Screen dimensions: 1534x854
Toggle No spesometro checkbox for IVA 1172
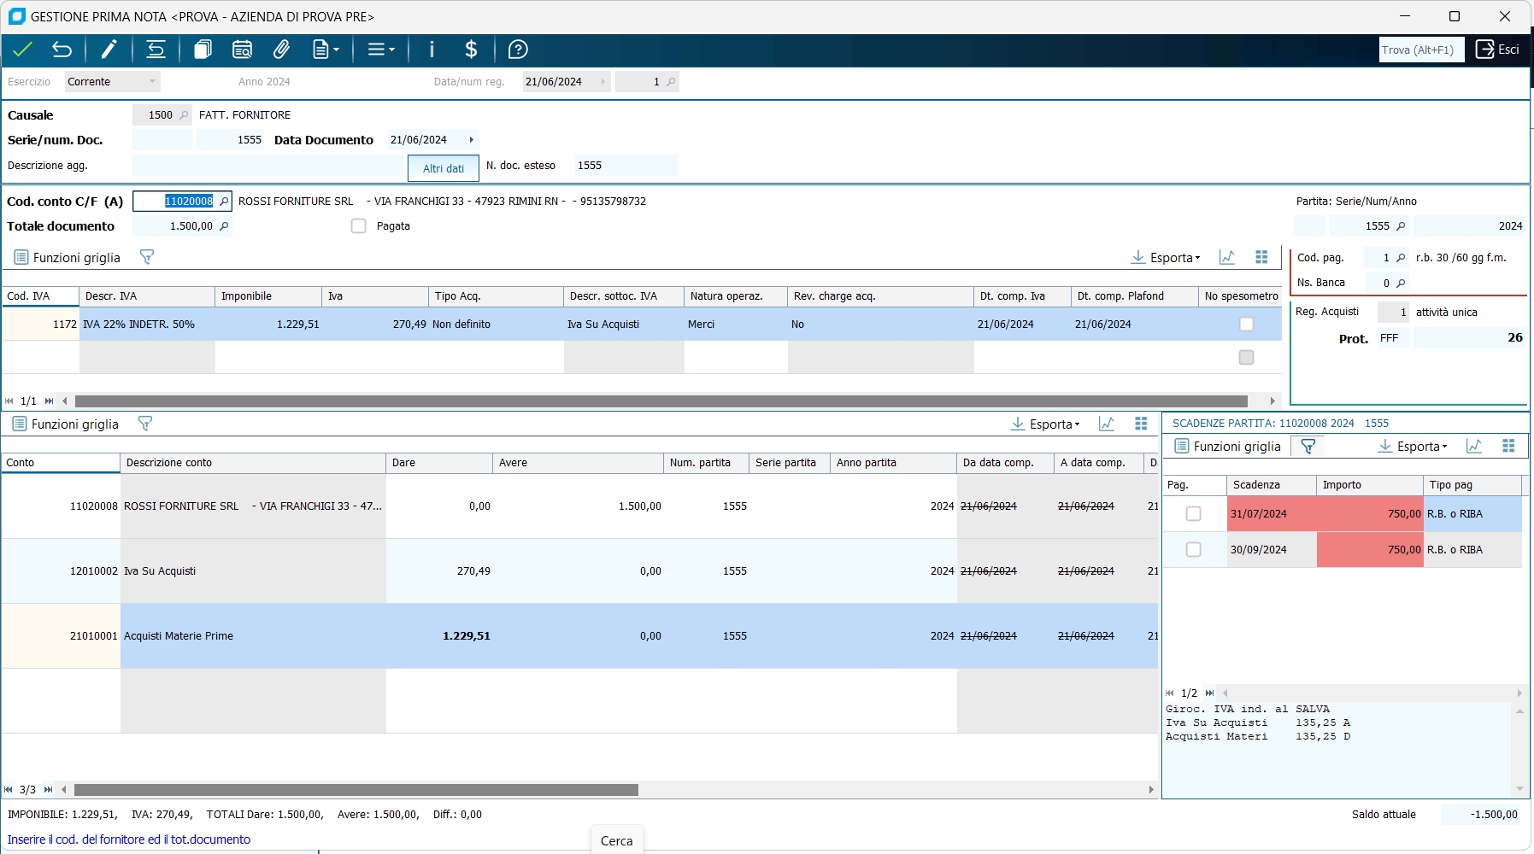[x=1246, y=325]
